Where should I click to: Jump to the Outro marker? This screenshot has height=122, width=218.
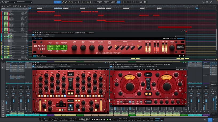pyautogui.click(x=160, y=8)
